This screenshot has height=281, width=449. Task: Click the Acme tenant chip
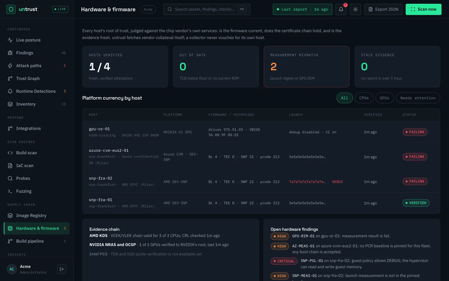point(148,9)
